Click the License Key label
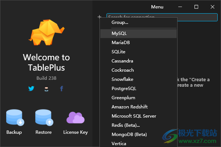 pyautogui.click(x=76, y=132)
